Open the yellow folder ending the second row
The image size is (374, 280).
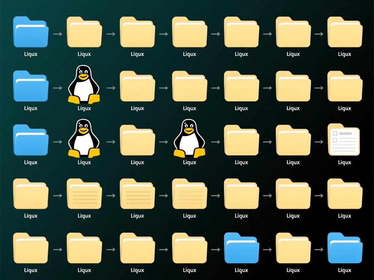[344, 86]
